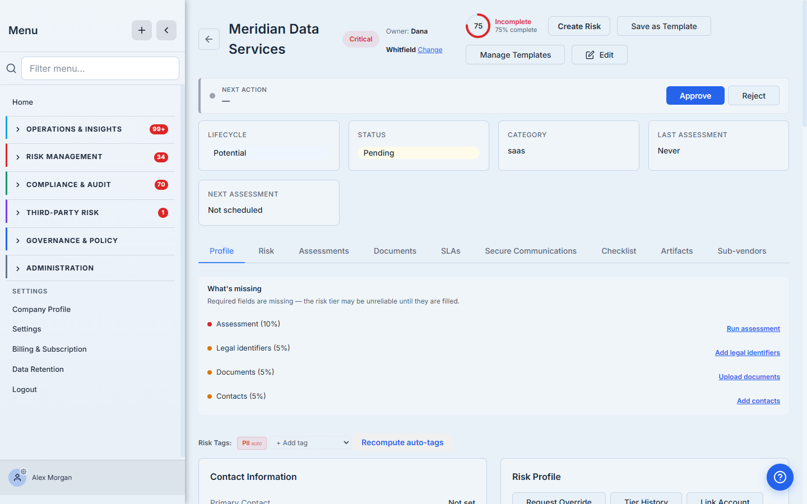Open Manage Templates

pos(516,55)
